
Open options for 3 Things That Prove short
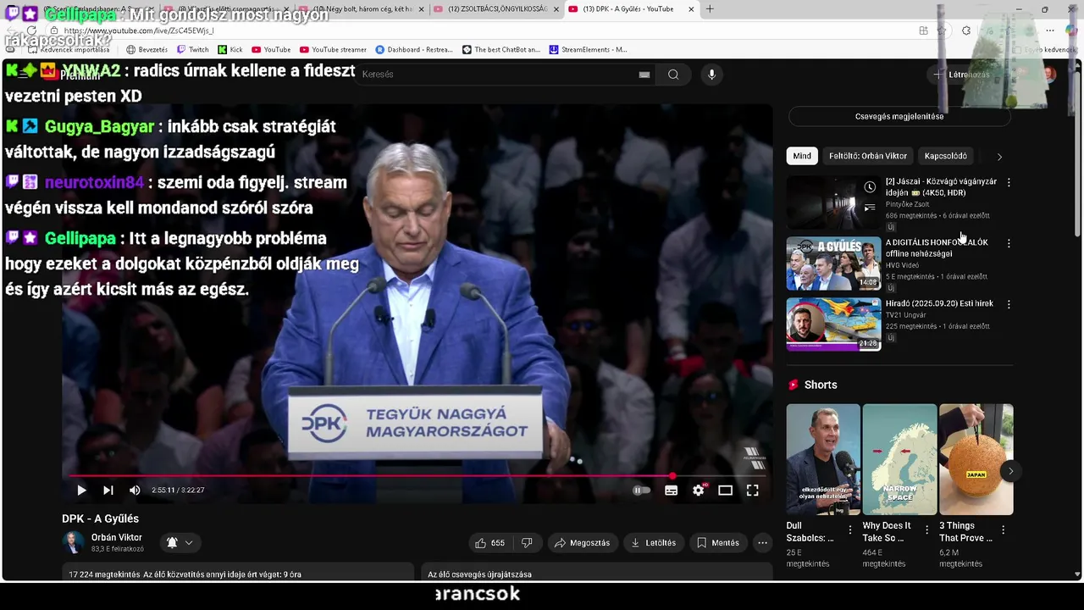coord(1003,530)
